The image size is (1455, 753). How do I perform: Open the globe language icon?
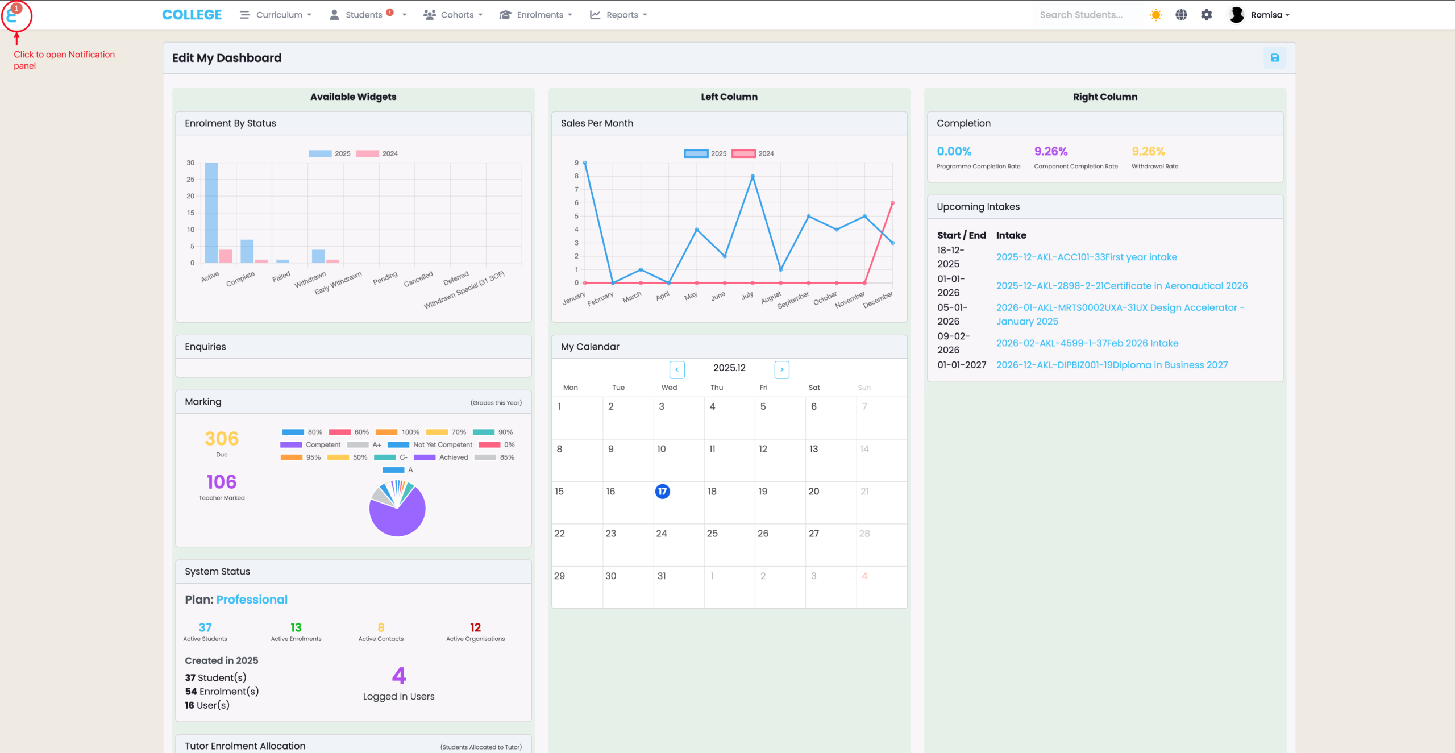[1181, 15]
